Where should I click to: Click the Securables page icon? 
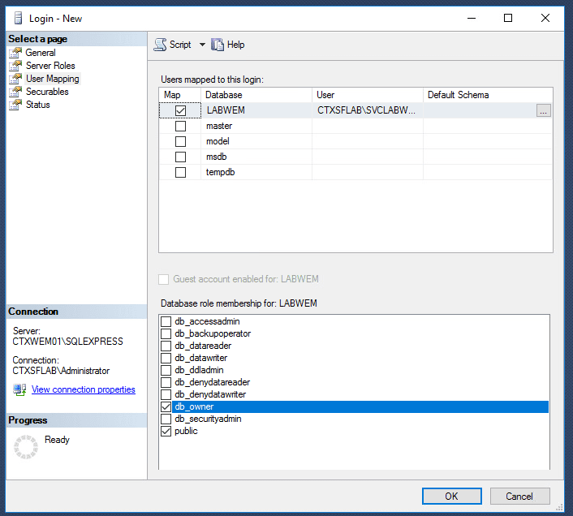(15, 92)
